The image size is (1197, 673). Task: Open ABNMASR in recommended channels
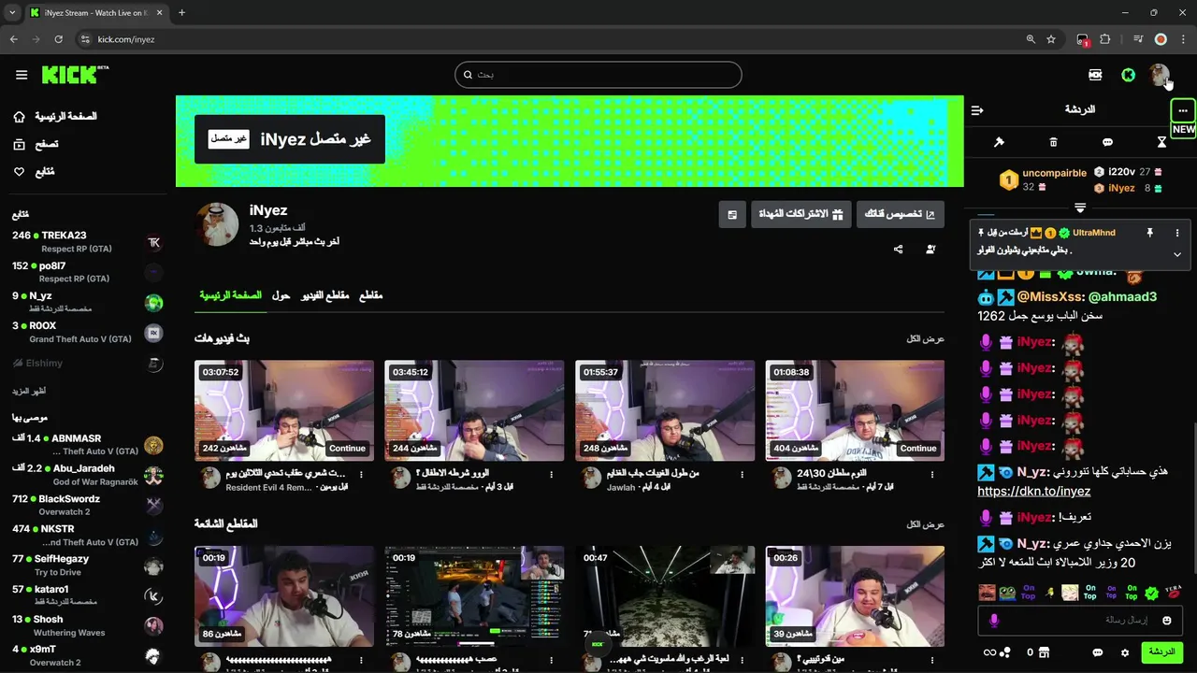coord(87,445)
